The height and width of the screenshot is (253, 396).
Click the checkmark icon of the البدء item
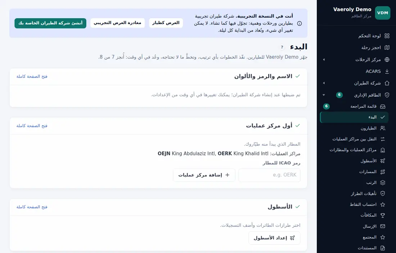[x=383, y=117]
